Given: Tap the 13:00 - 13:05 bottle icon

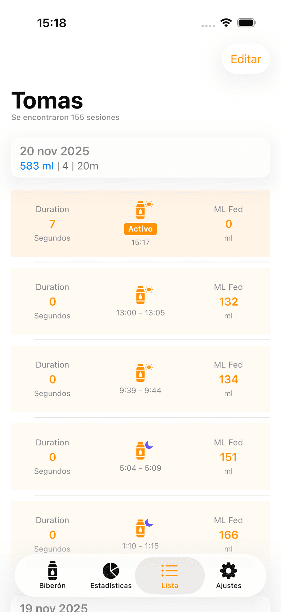Looking at the screenshot, I should pyautogui.click(x=141, y=295).
